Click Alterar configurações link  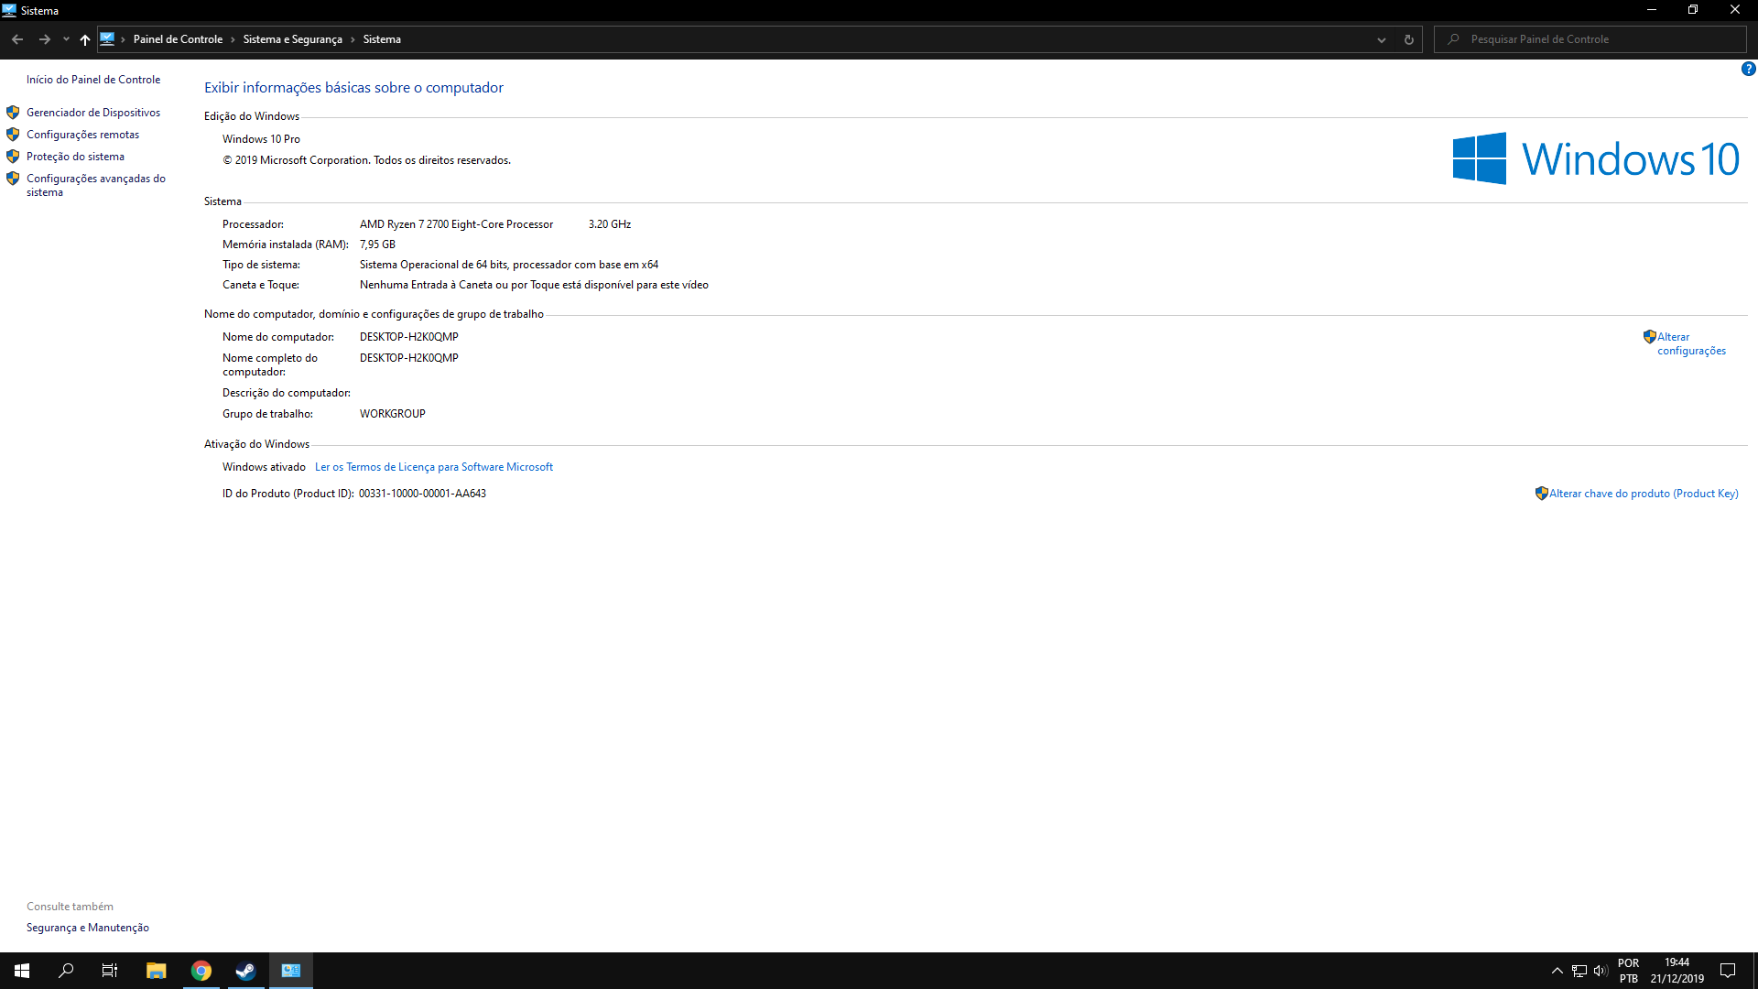(1691, 343)
